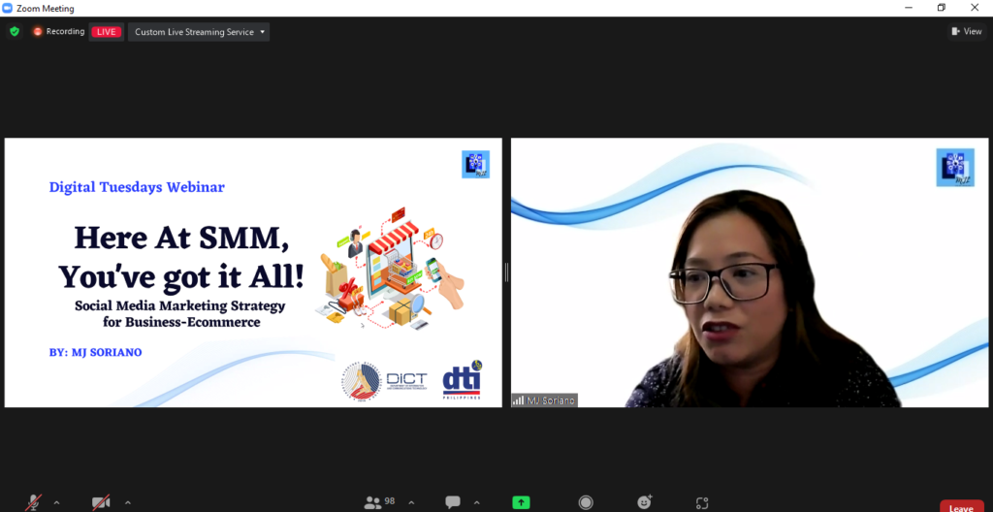Viewport: 993px width, 512px height.
Task: Click the green Share Screen icon
Action: tap(522, 502)
